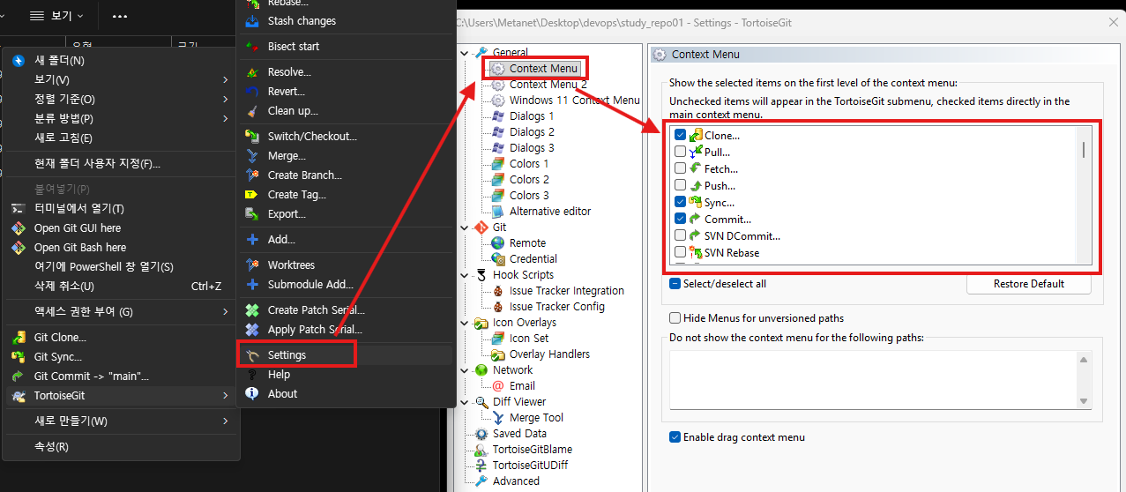Open Credential under Git in tree
The width and height of the screenshot is (1126, 492).
coord(533,259)
